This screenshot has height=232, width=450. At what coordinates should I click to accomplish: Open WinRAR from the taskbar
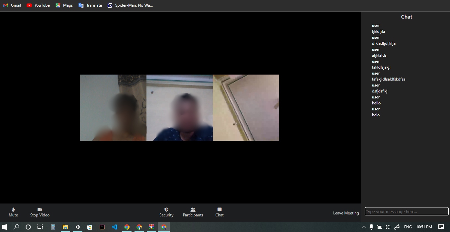pyautogui.click(x=151, y=227)
